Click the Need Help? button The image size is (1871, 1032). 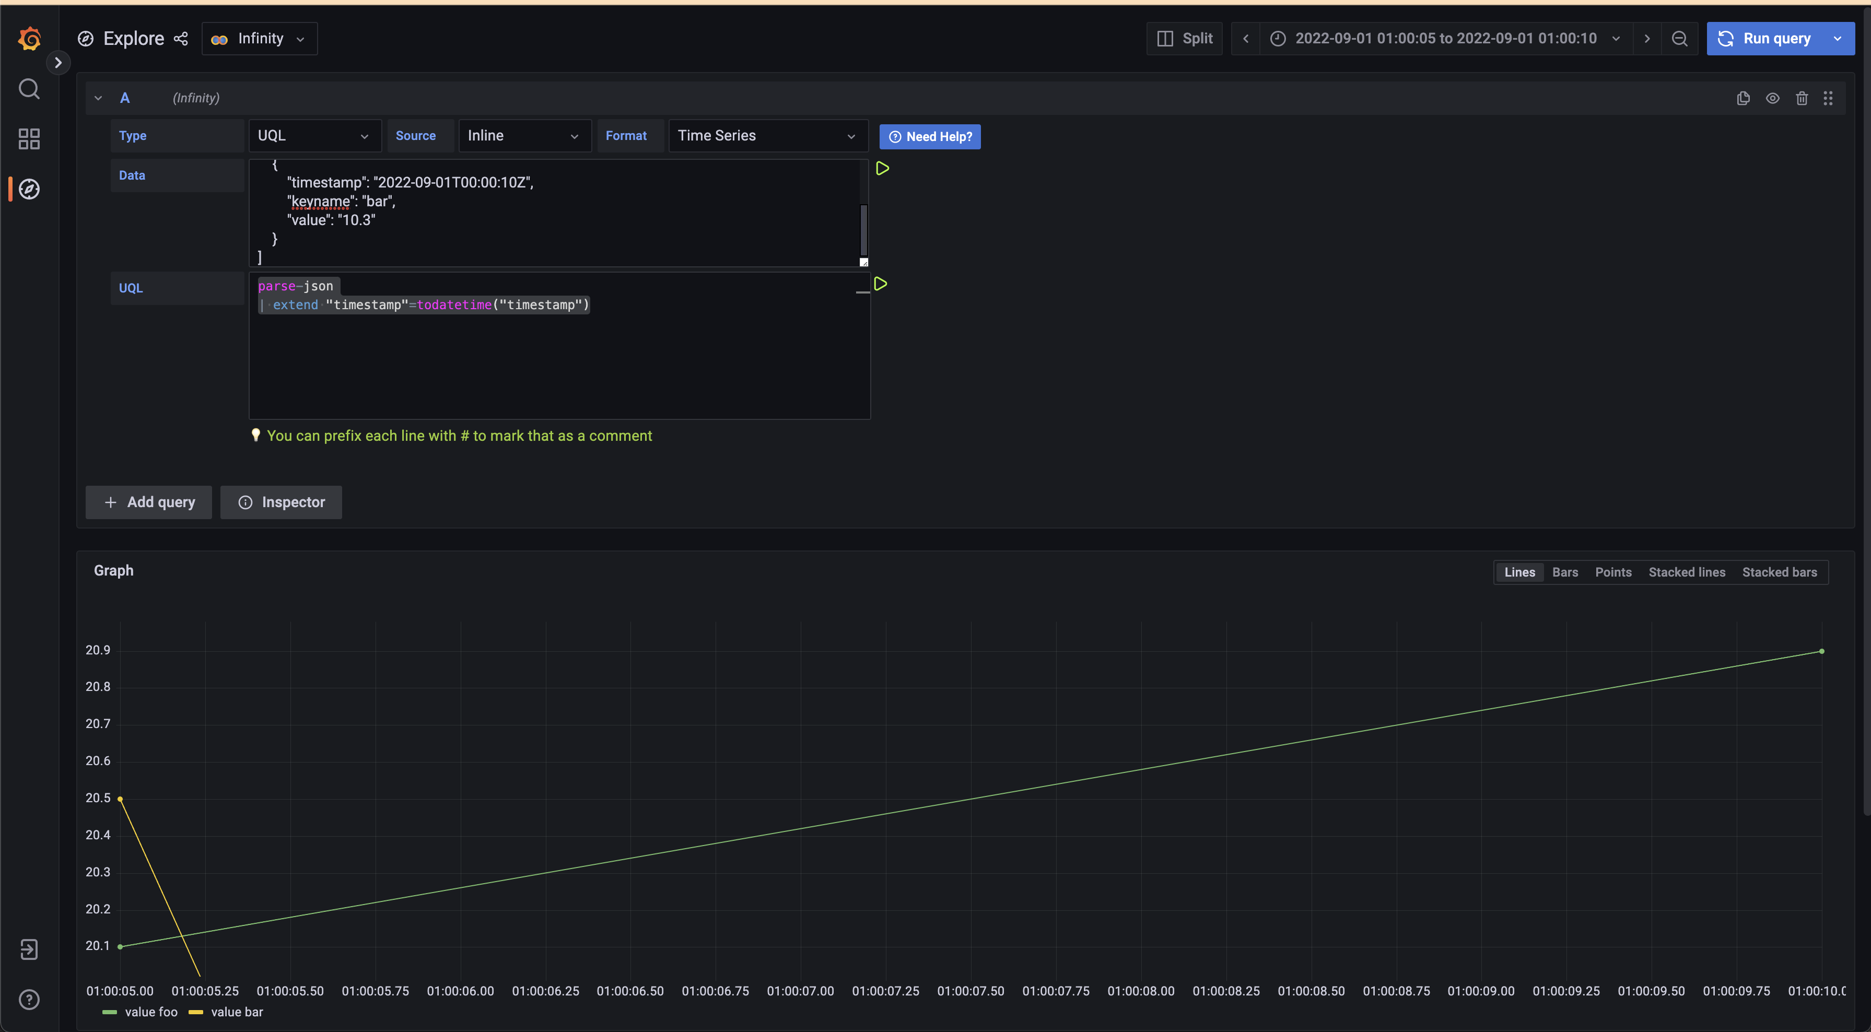930,136
